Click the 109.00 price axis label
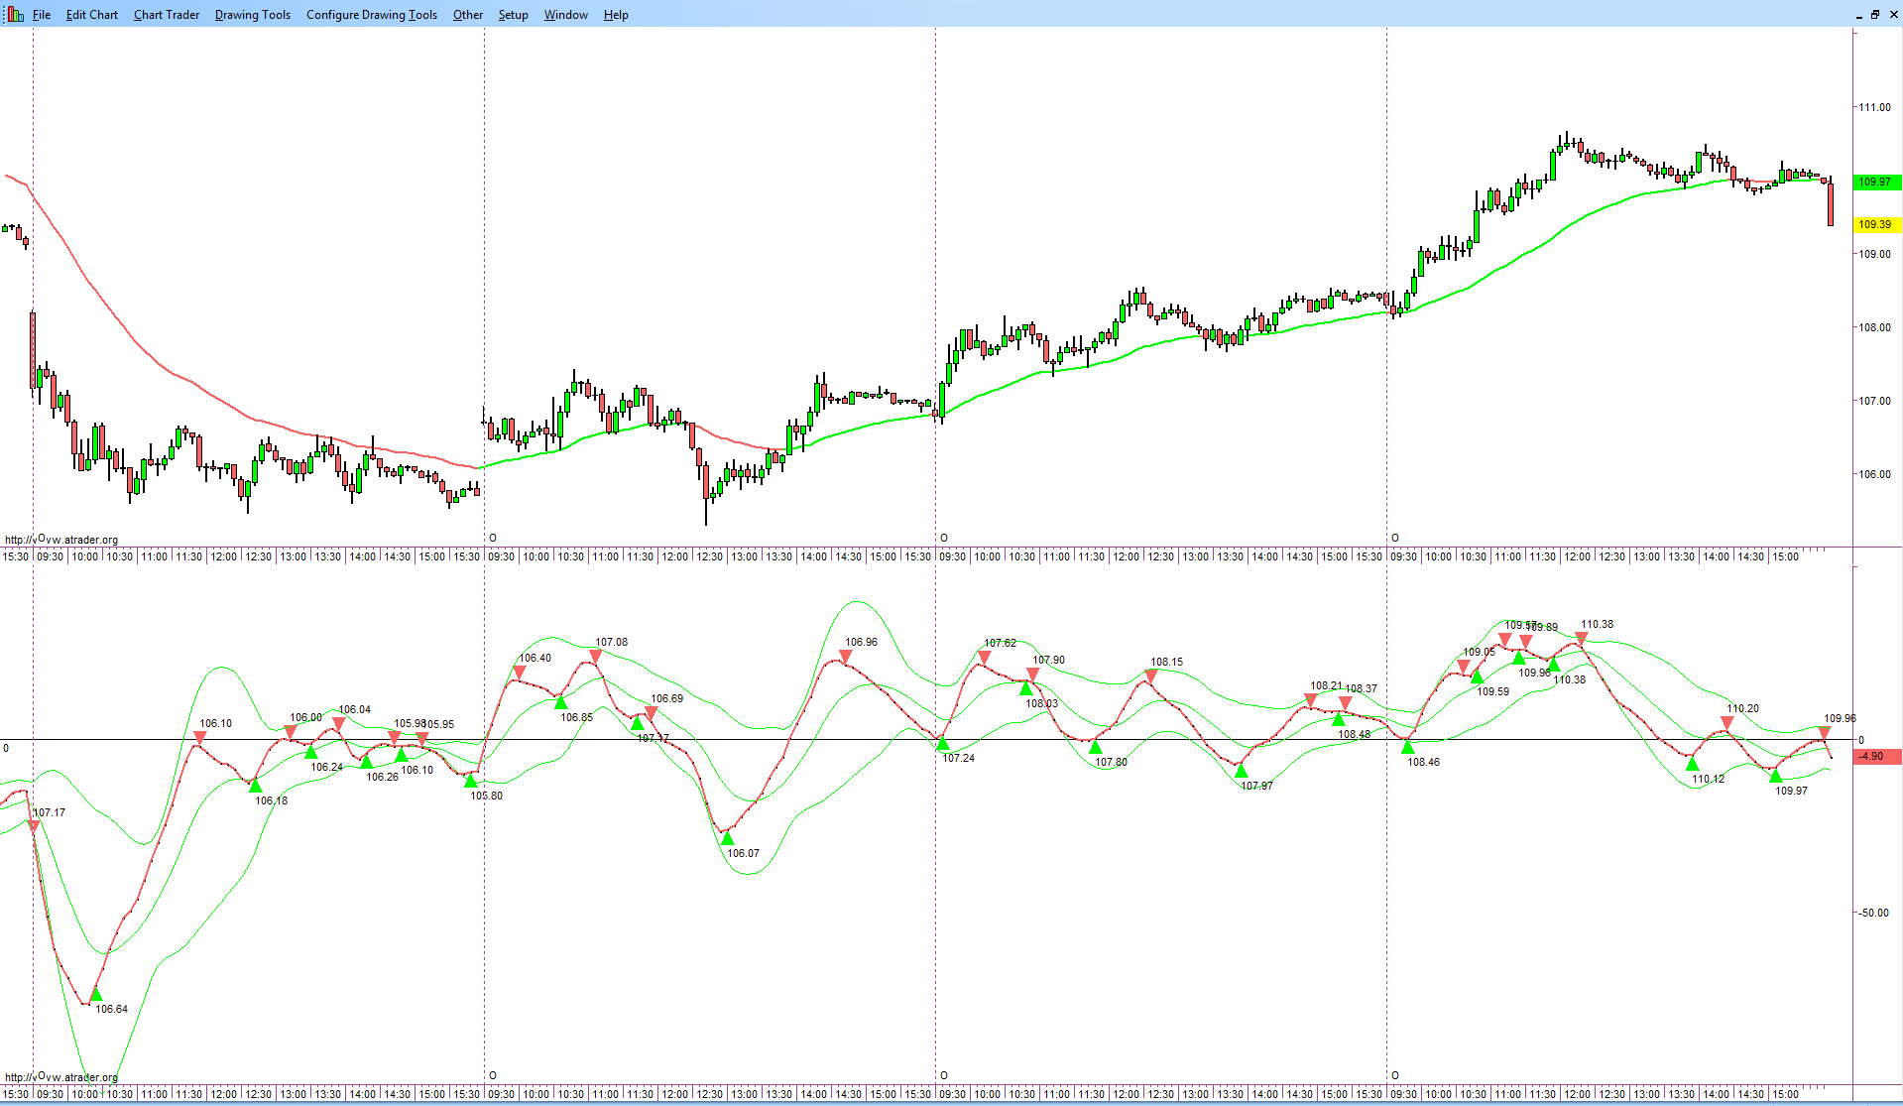Viewport: 1903px width, 1106px height. click(x=1874, y=254)
